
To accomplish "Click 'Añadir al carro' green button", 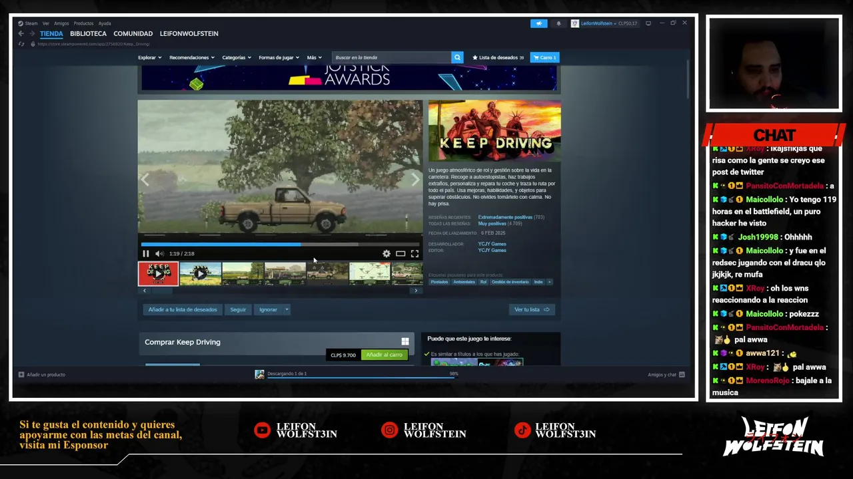I will point(385,355).
